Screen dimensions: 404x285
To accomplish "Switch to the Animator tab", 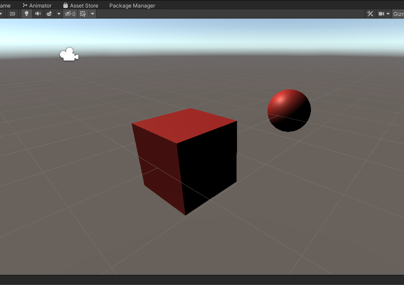I will [x=37, y=5].
